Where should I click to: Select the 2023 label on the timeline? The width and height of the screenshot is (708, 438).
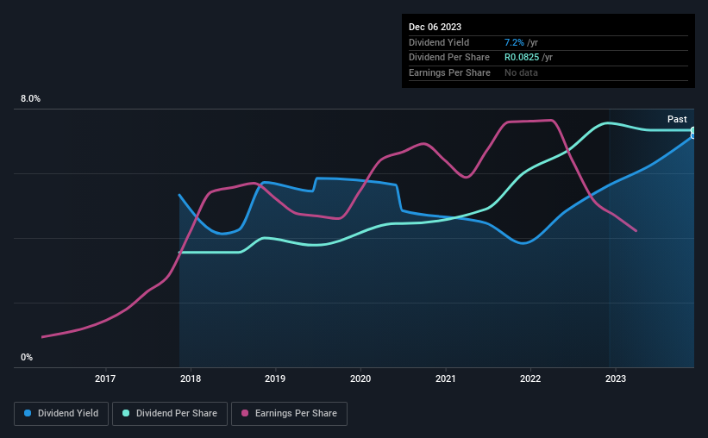pos(616,379)
